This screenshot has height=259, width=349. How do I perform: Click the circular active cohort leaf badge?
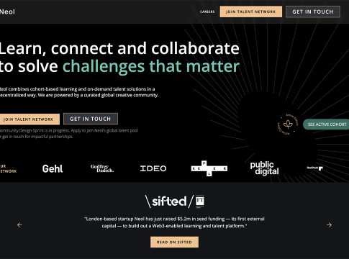pyautogui.click(x=288, y=124)
